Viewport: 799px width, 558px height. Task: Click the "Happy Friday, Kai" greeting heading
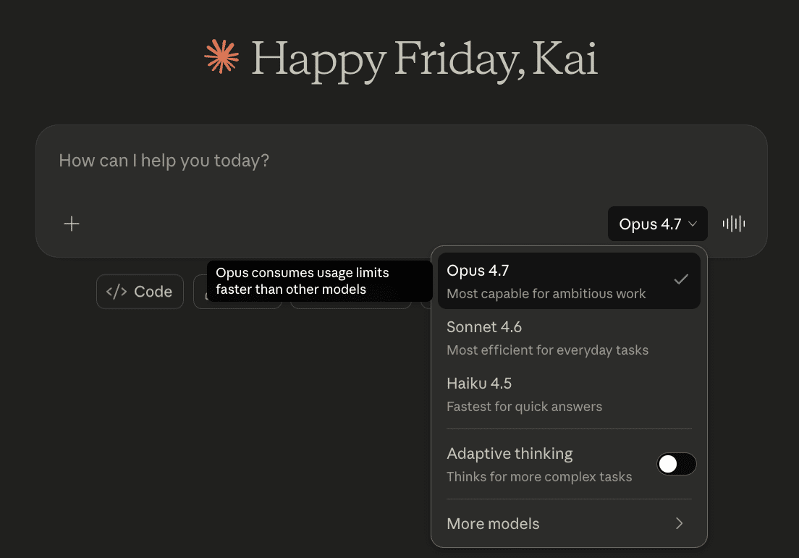coord(424,59)
